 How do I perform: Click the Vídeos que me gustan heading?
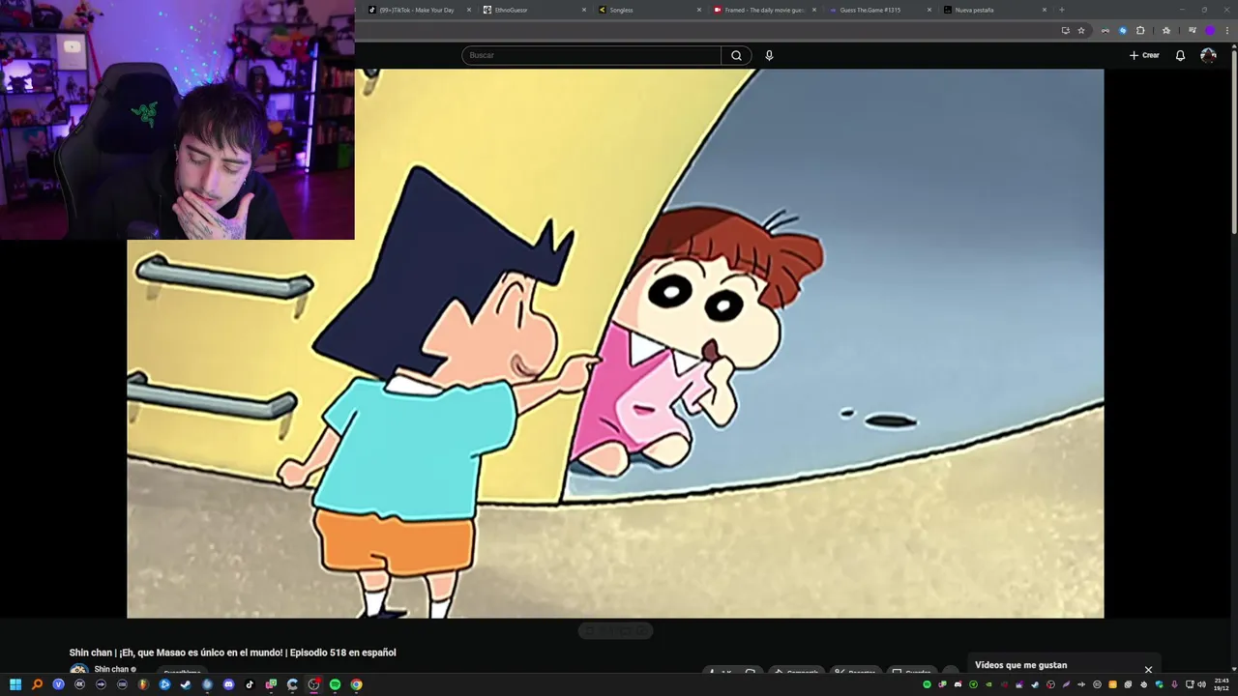tap(1020, 665)
